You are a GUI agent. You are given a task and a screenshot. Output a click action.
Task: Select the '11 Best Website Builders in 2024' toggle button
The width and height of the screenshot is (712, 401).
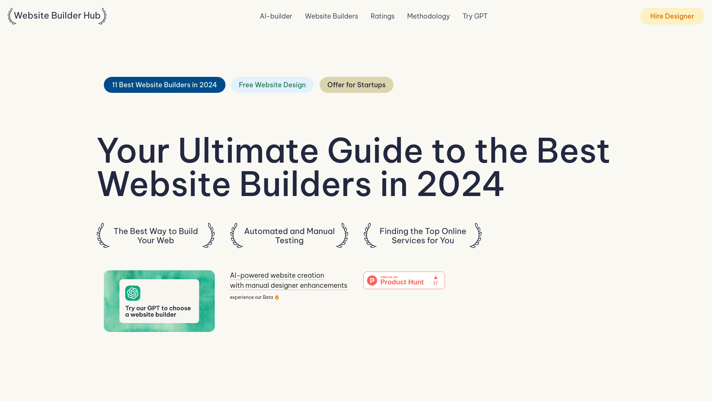coord(164,85)
